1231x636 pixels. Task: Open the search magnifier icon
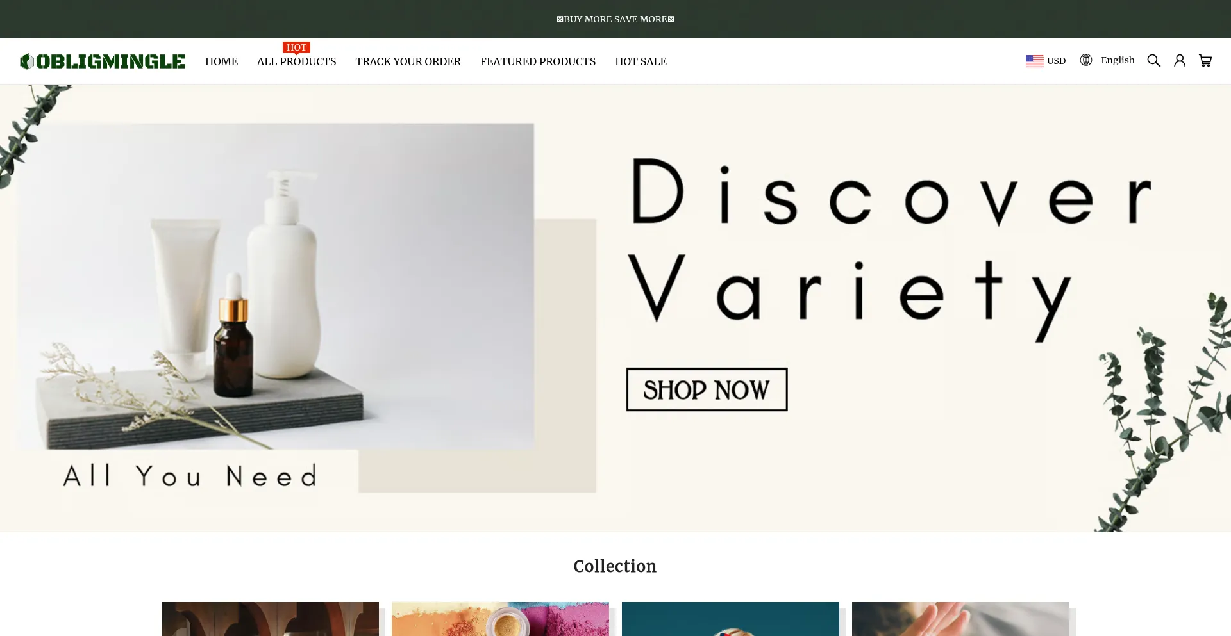click(x=1153, y=61)
